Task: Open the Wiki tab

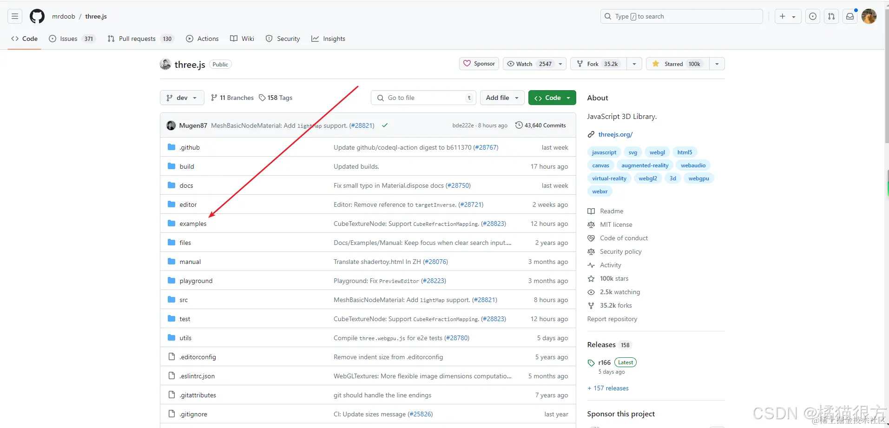Action: [x=242, y=39]
